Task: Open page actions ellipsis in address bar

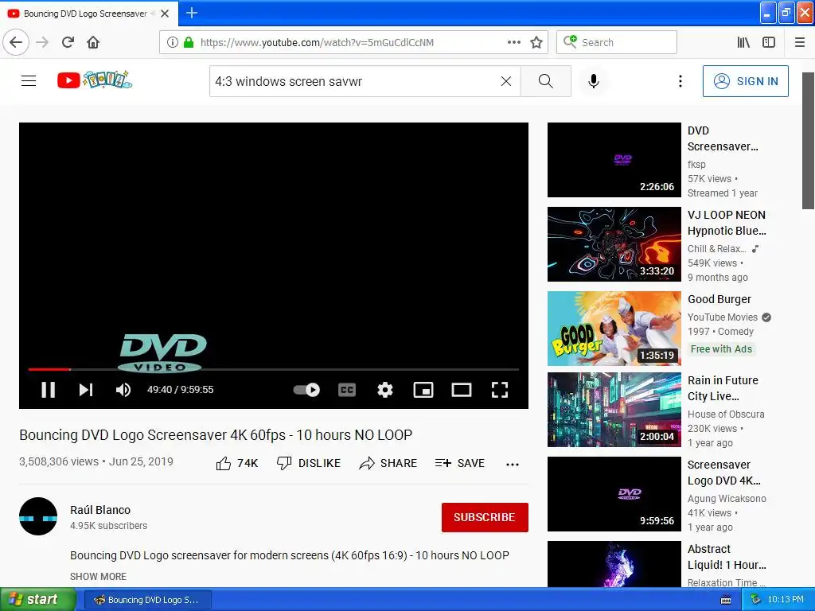Action: 514,42
